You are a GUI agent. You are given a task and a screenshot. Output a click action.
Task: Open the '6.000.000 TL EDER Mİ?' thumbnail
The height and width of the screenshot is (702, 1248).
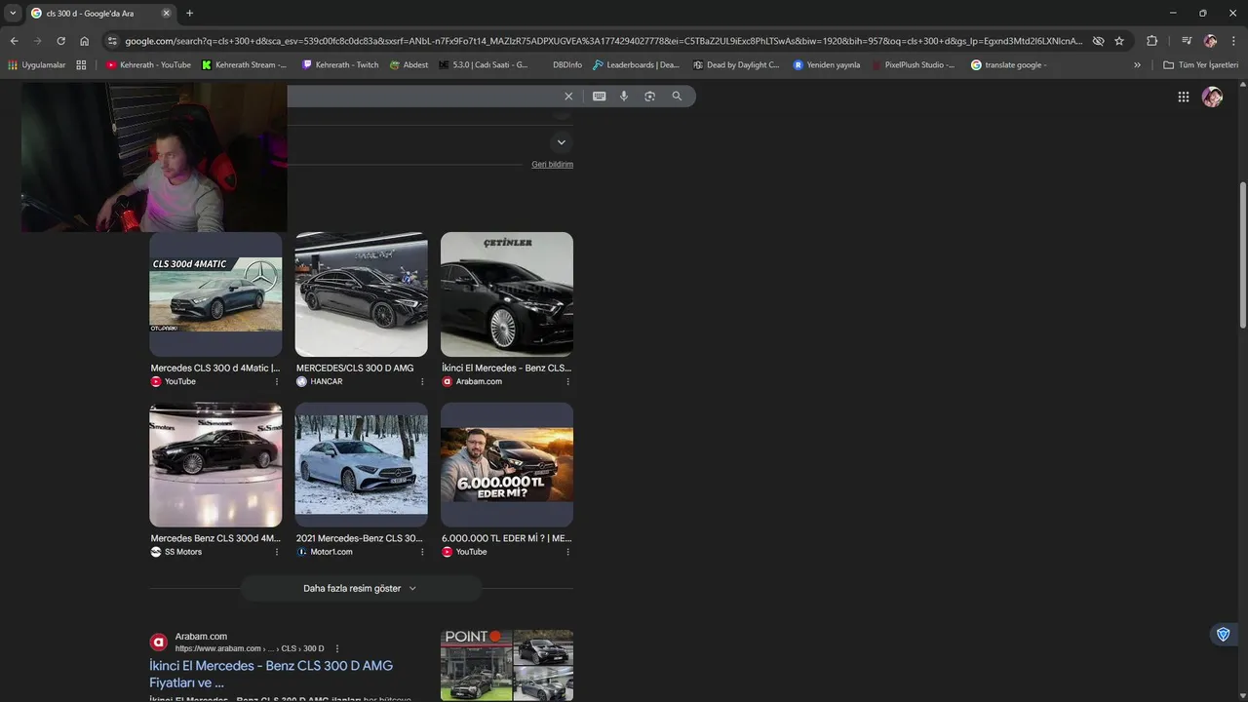[x=507, y=465]
